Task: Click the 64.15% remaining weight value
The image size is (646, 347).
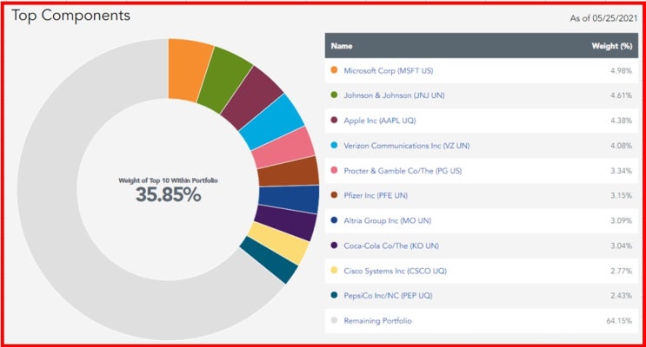Action: click(619, 321)
